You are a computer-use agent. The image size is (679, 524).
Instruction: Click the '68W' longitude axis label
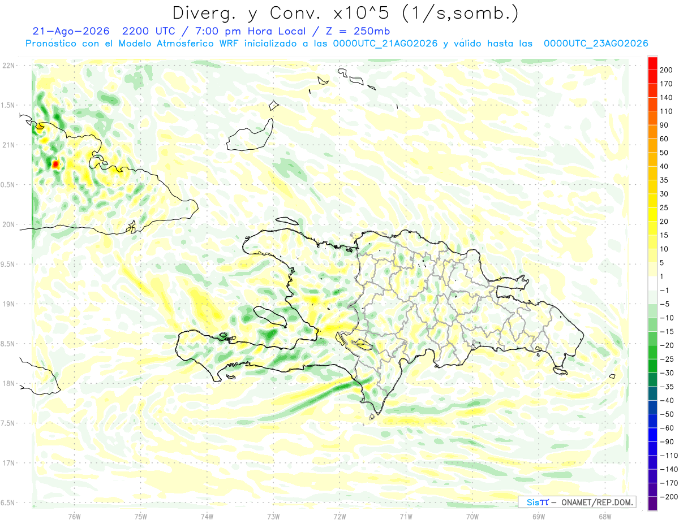coord(604,517)
